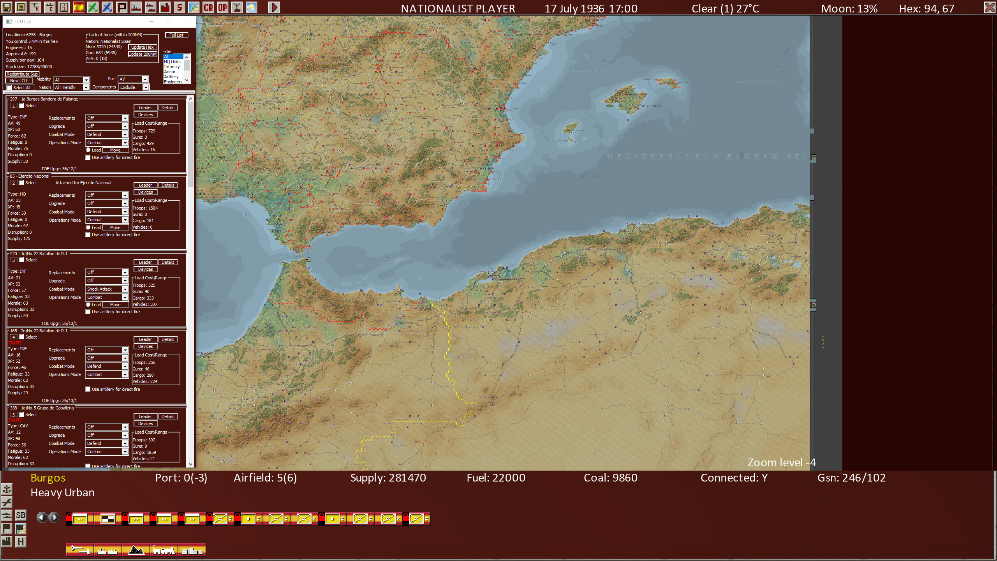Screen dimensions: 997x561
Task: Select Infantry in the Filter list
Action: tap(171, 67)
